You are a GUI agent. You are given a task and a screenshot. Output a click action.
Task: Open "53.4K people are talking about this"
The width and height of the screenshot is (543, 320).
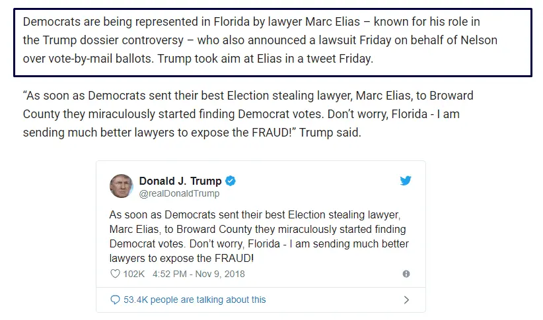(x=195, y=300)
